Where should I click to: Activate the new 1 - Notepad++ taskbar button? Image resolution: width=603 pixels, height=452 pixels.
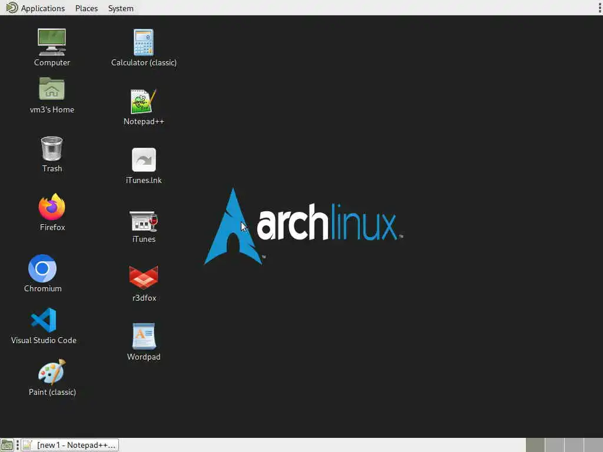pos(69,445)
